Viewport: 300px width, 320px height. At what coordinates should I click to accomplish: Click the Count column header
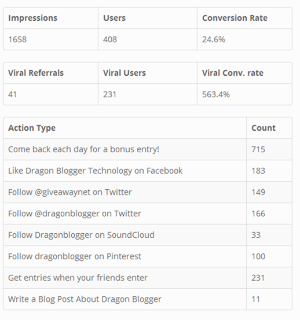coord(264,128)
